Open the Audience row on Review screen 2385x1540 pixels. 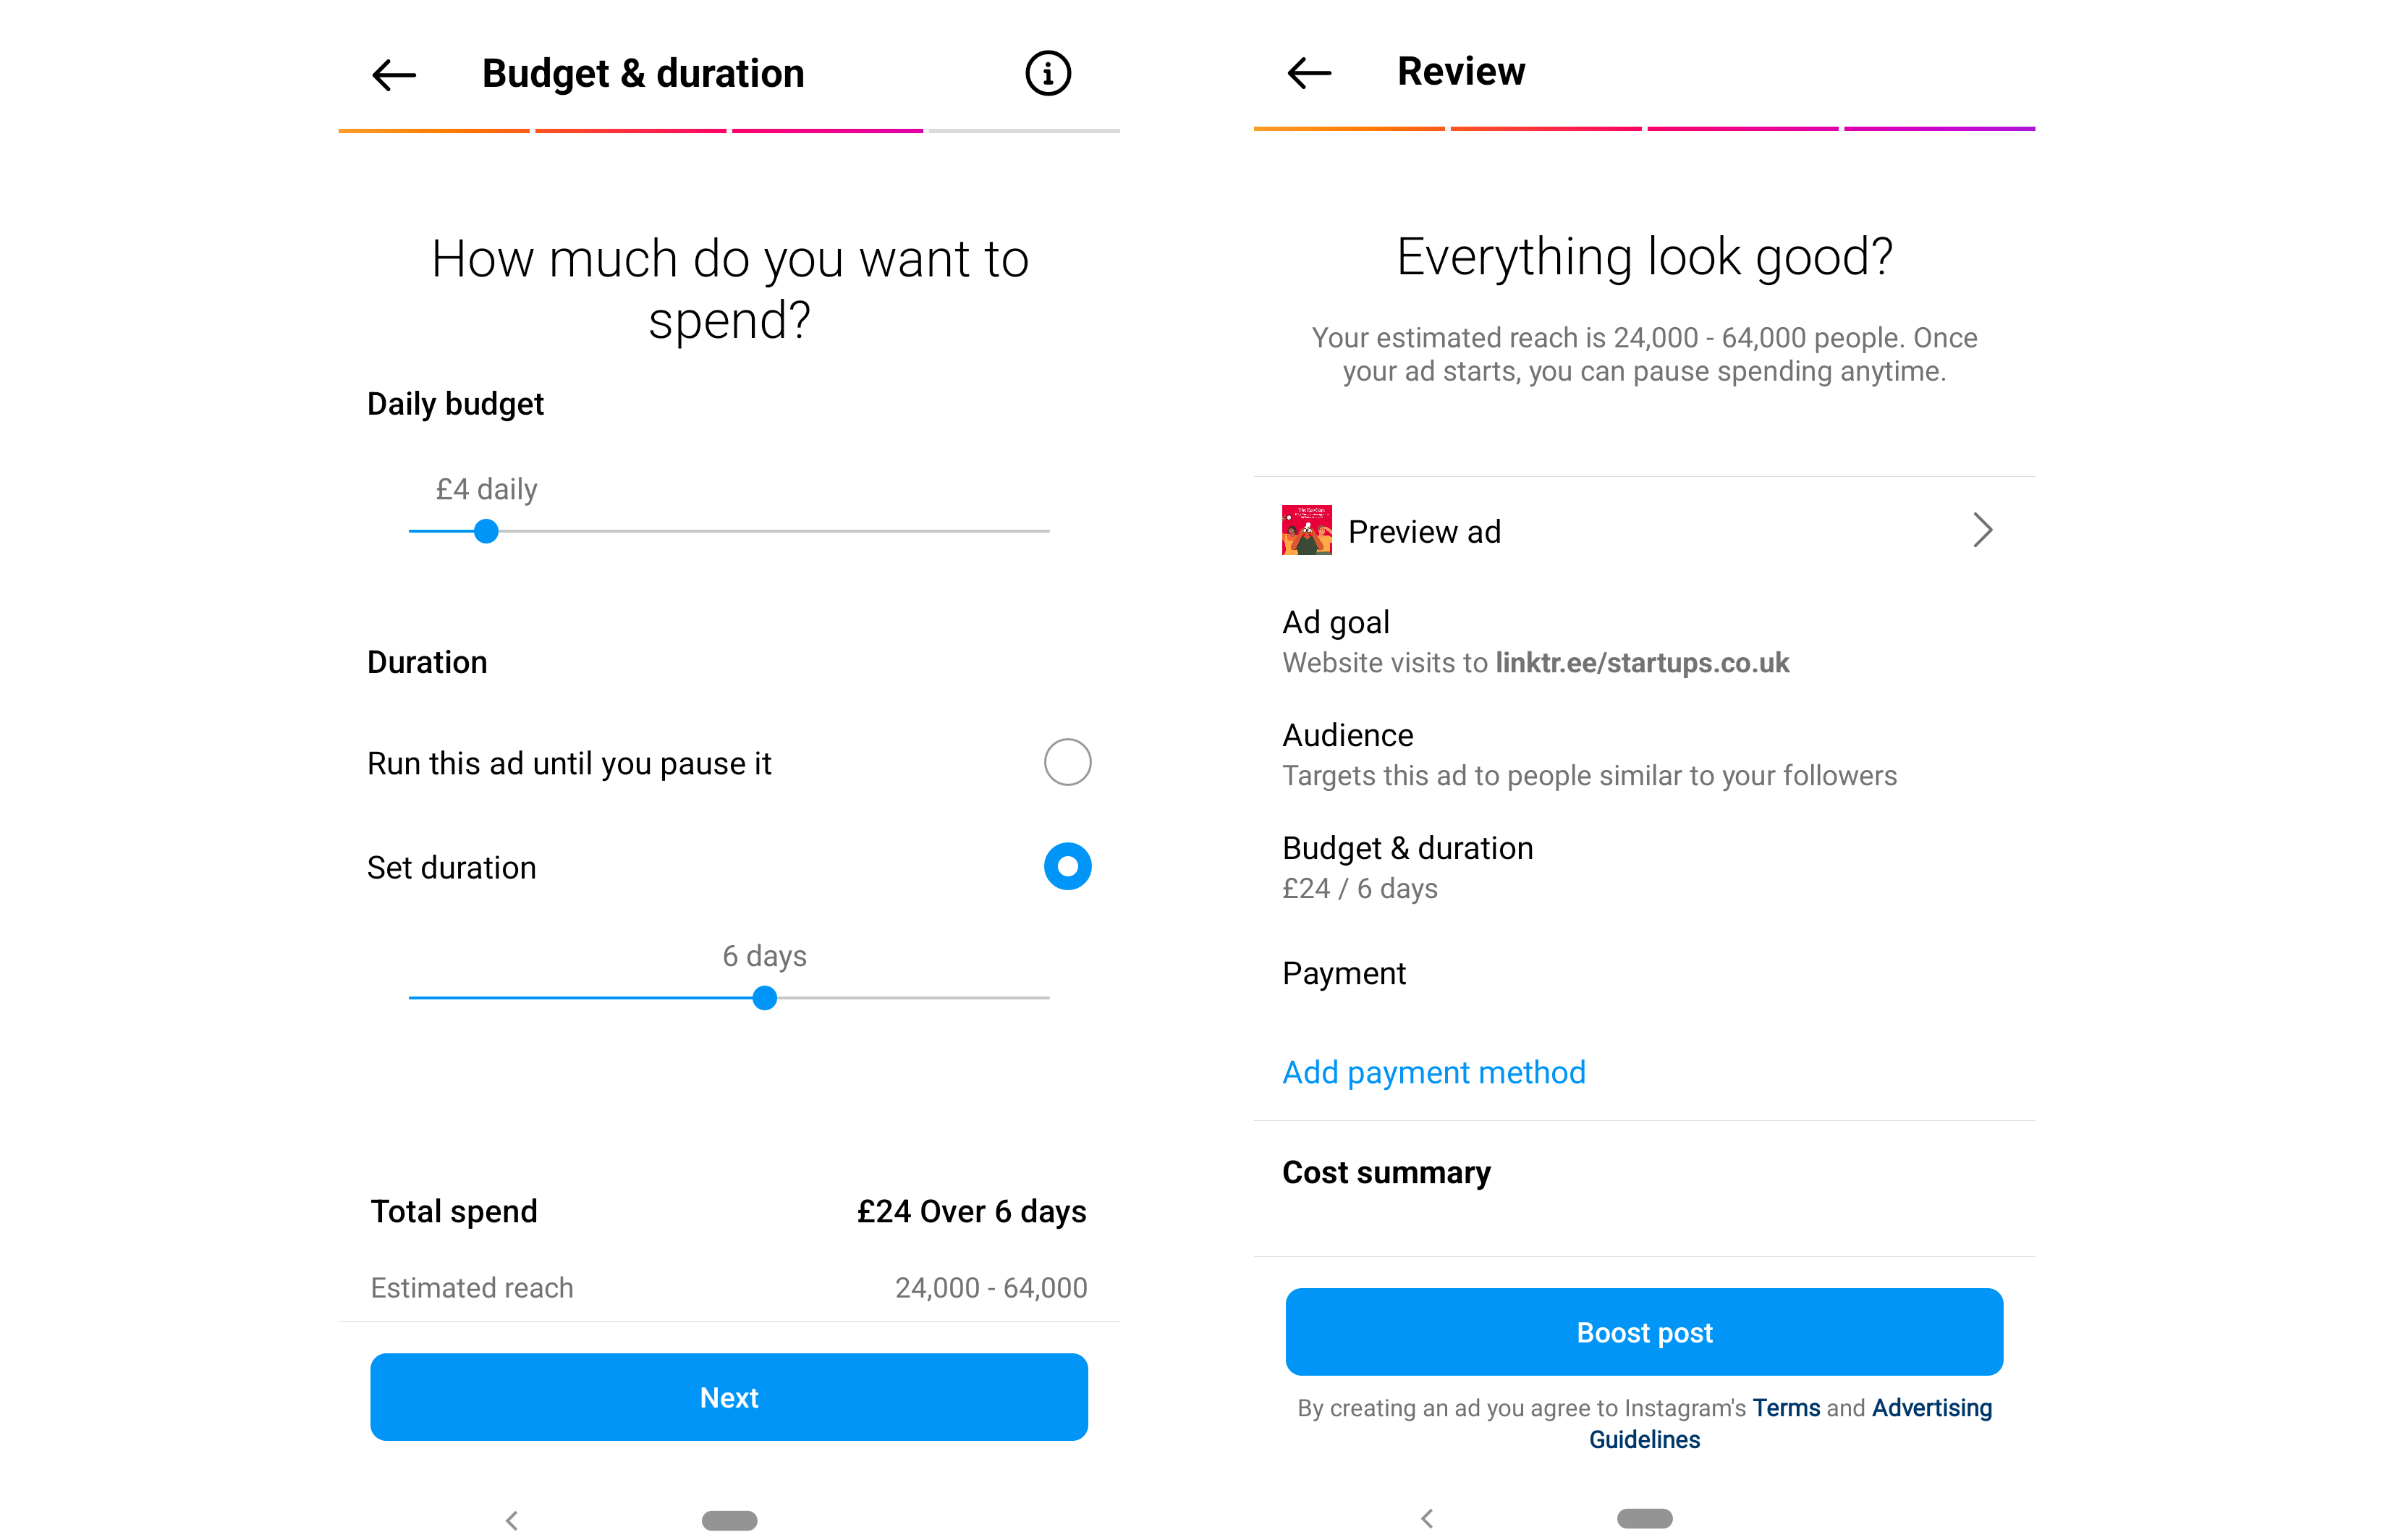pos(1588,755)
